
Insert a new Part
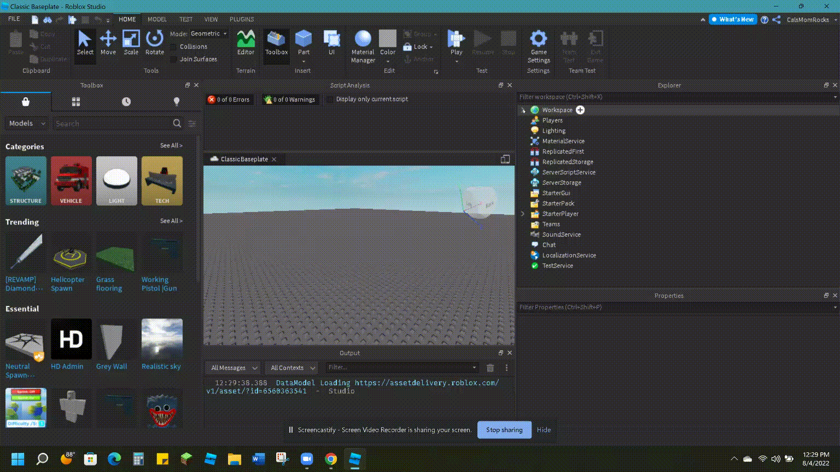[304, 44]
